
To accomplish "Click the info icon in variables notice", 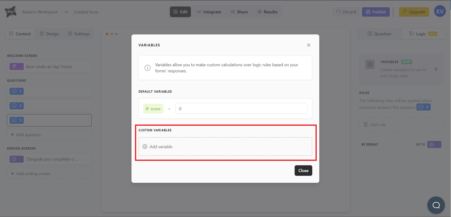I will click(x=147, y=68).
